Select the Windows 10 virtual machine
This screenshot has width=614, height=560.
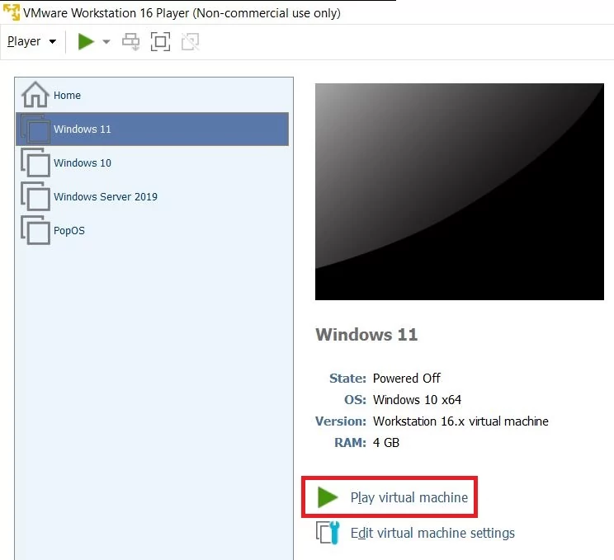[x=152, y=162]
